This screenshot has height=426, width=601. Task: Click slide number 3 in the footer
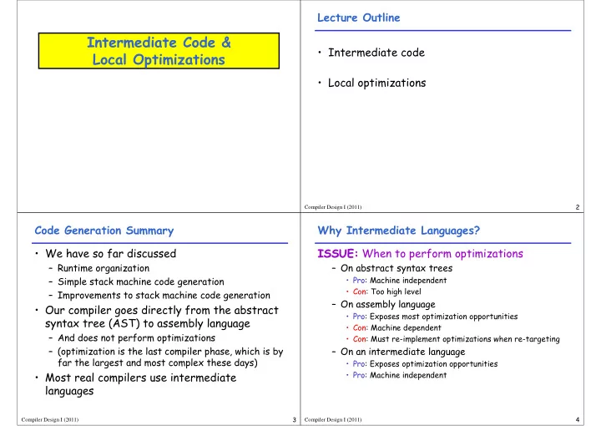point(294,420)
